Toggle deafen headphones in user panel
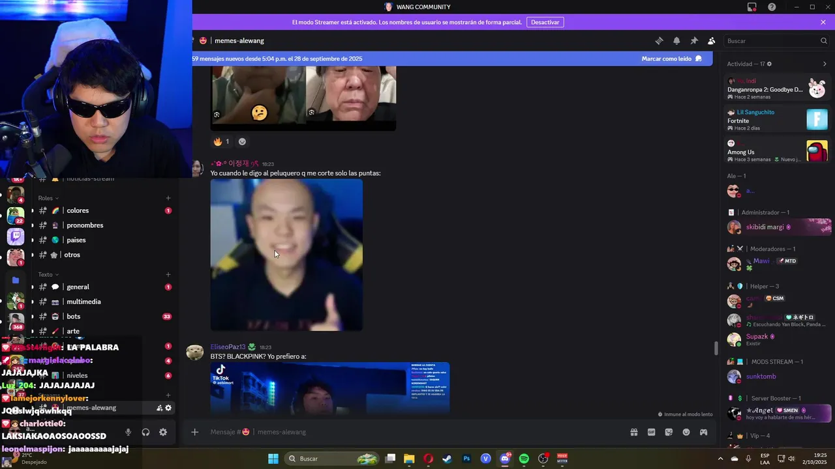This screenshot has width=835, height=469. (x=145, y=432)
